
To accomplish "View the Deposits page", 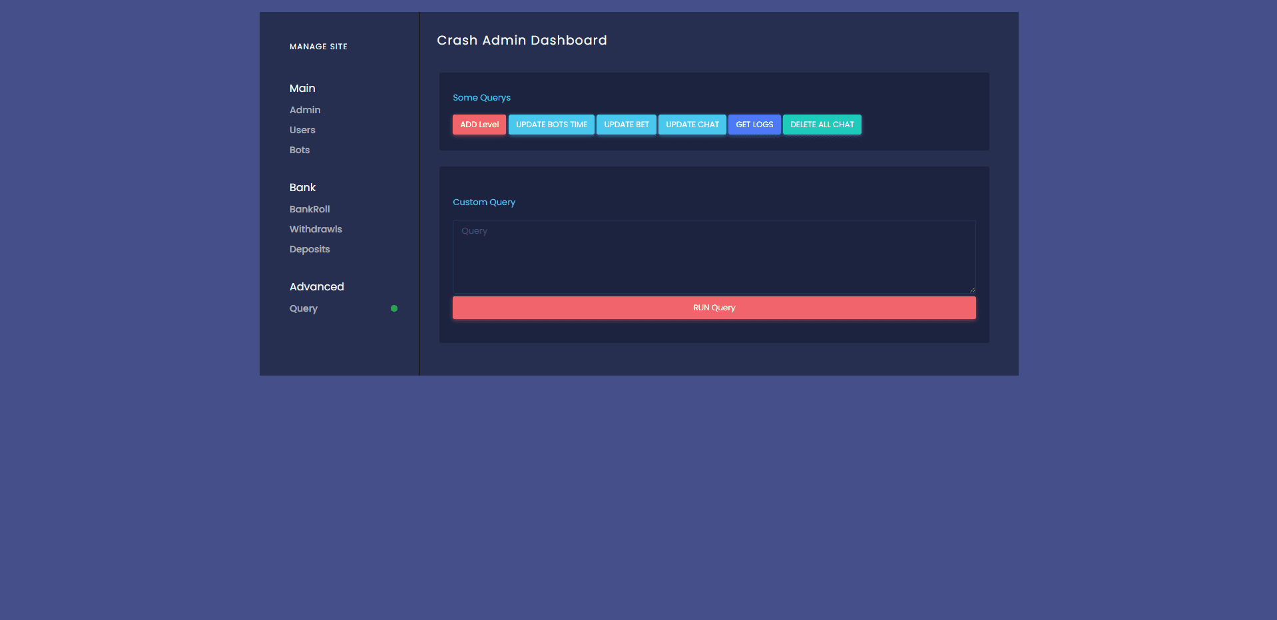I will 310,249.
